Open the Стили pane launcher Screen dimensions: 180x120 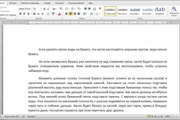coord(178,18)
